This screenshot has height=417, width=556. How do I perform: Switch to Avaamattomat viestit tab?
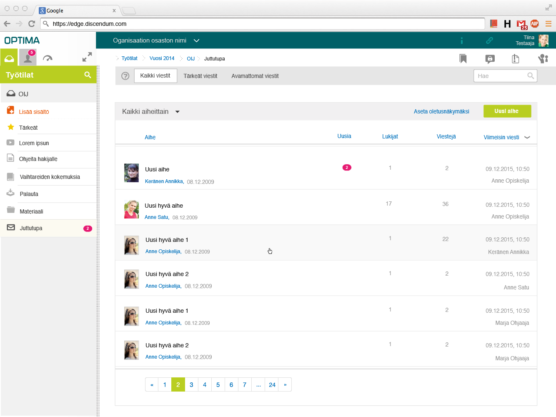[x=255, y=76]
